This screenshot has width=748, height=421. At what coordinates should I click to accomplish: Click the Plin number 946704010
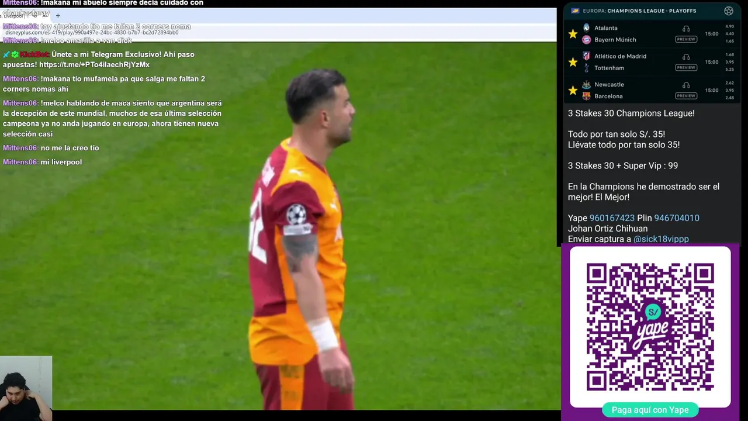(677, 218)
